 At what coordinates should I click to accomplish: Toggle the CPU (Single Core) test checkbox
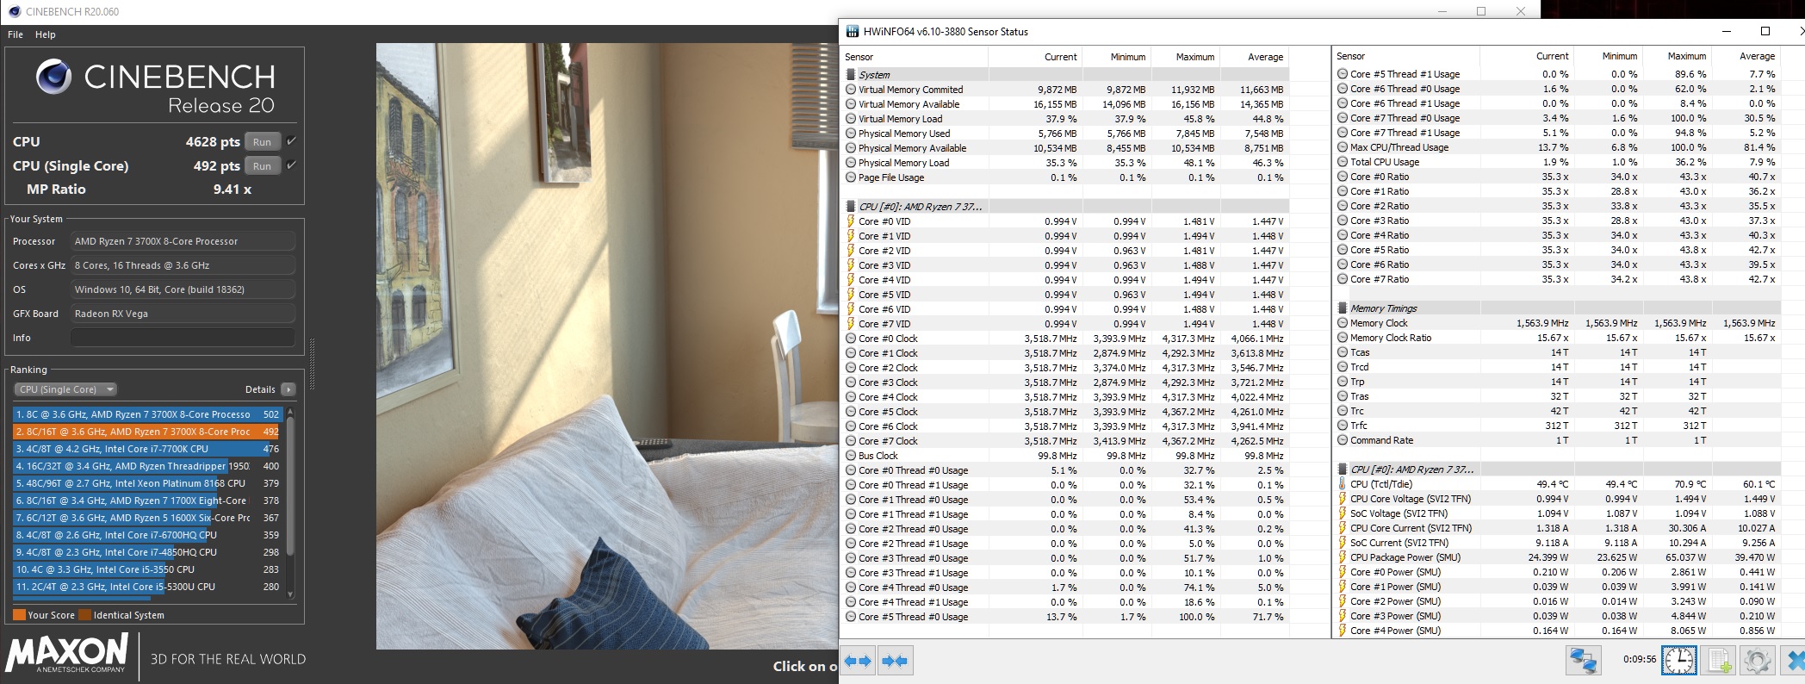(x=291, y=165)
